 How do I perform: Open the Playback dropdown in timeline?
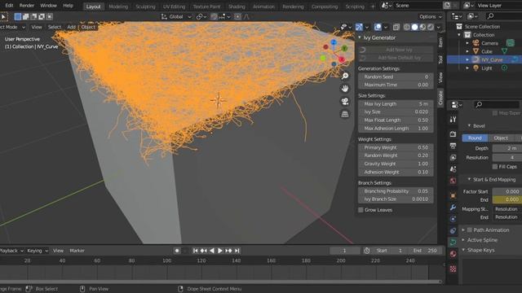pyautogui.click(x=11, y=251)
